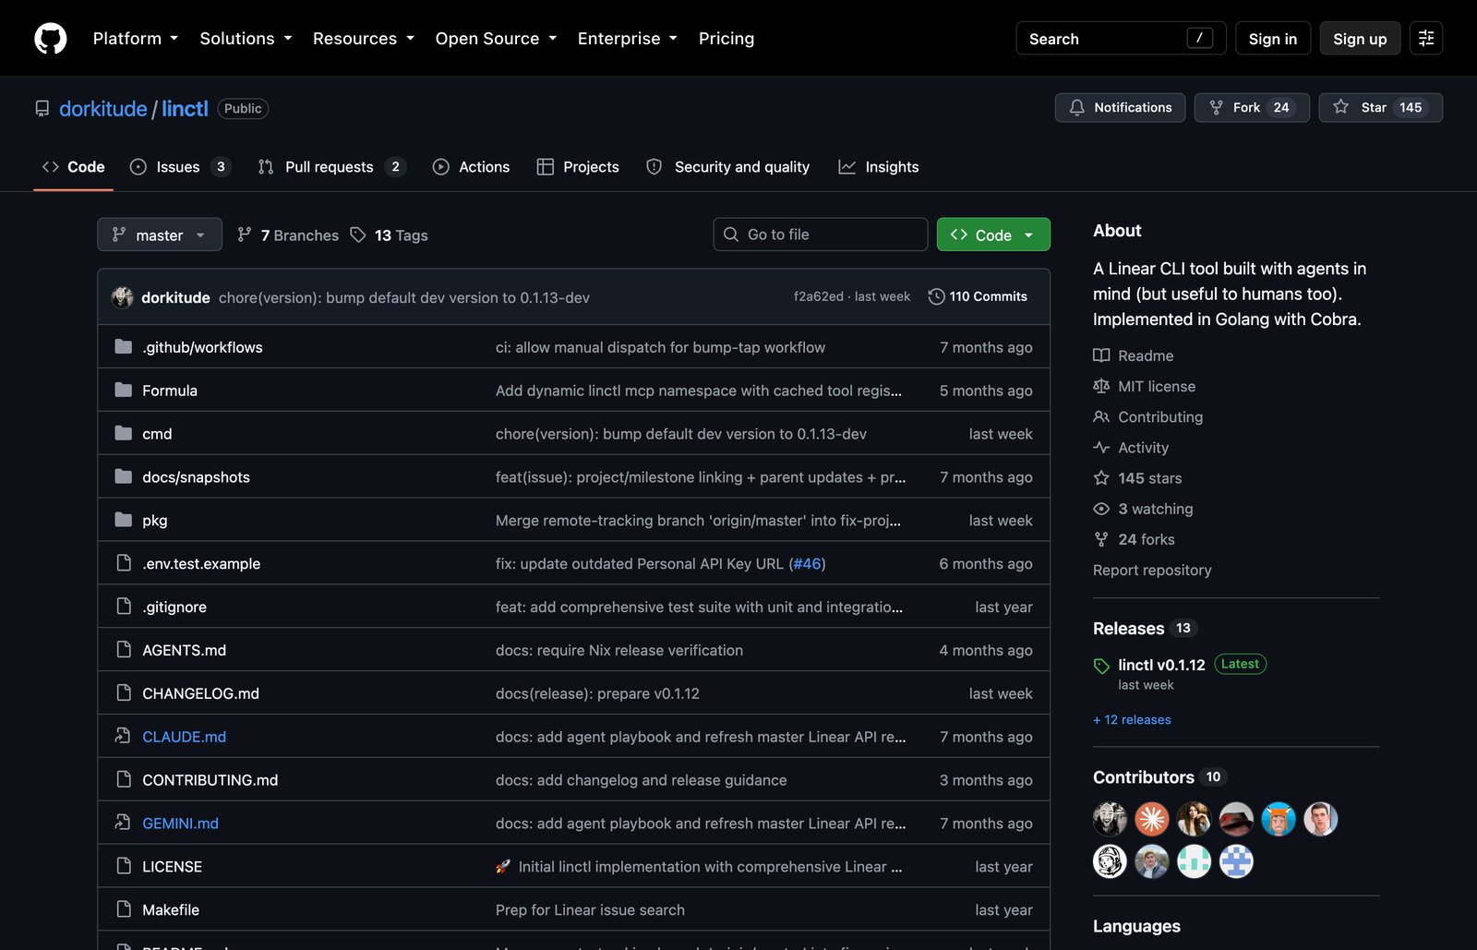Open the Enterprise menu
This screenshot has height=950, width=1477.
(628, 38)
